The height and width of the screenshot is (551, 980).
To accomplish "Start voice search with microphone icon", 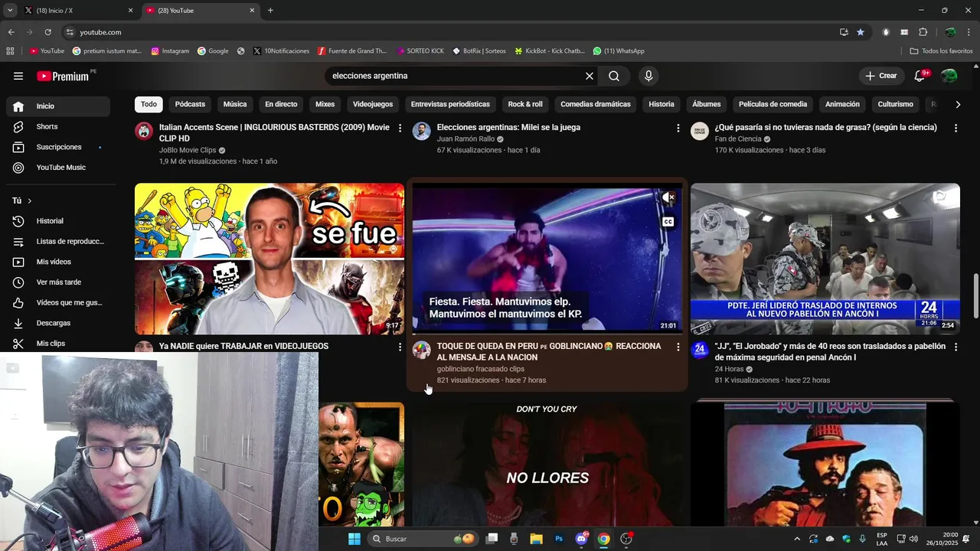I will (648, 76).
